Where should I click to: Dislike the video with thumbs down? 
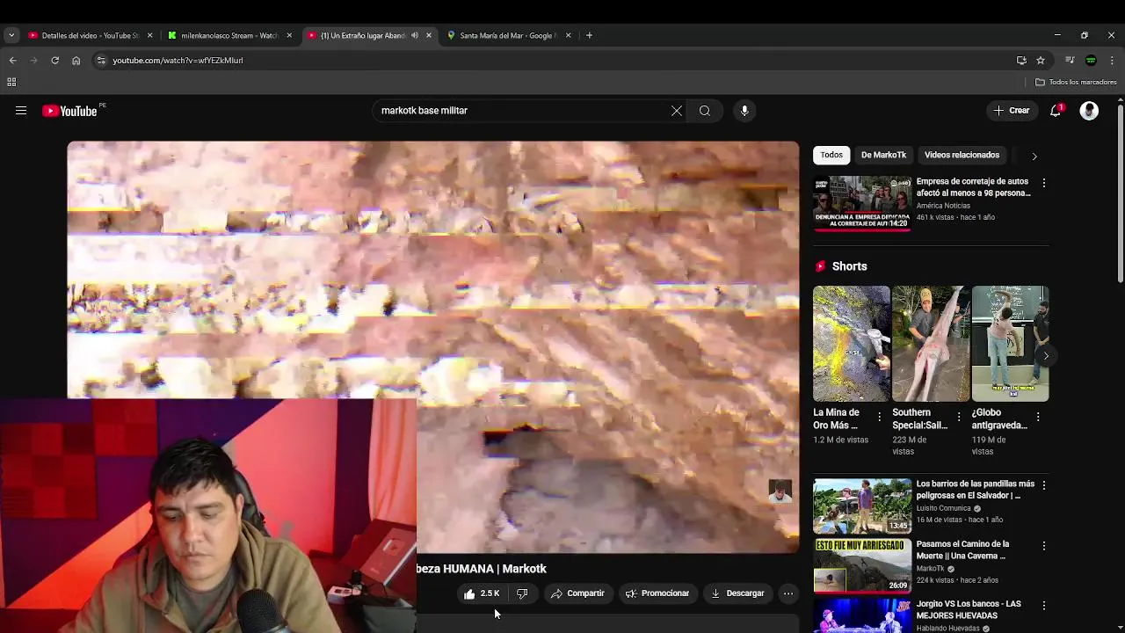522,593
